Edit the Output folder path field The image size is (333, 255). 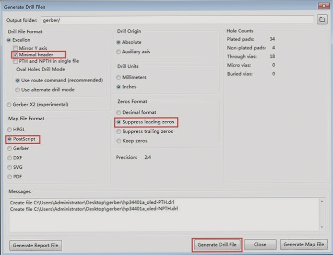click(177, 20)
